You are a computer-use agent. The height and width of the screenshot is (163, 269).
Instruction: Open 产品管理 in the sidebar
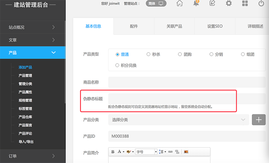point(26,76)
